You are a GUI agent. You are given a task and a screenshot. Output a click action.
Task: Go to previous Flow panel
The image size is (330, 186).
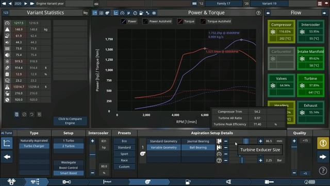coord(268,13)
